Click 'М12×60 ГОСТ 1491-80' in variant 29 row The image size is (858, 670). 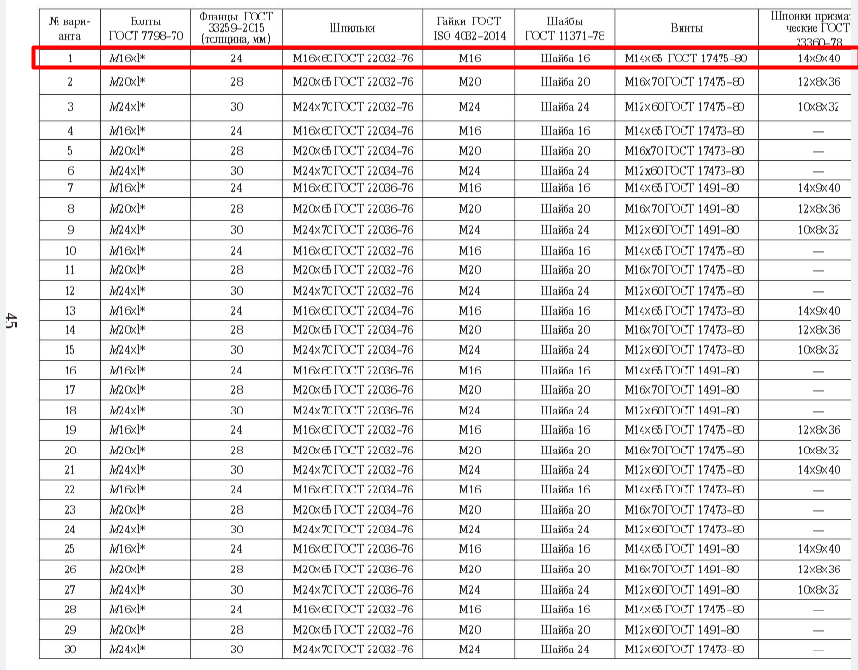[682, 629]
